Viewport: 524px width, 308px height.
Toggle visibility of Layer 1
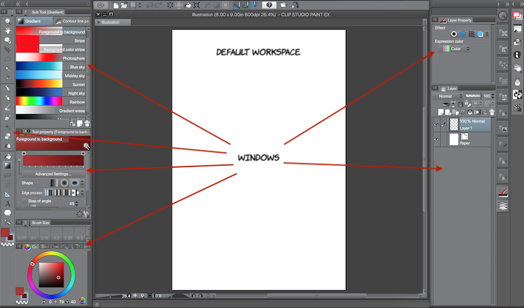pos(436,125)
